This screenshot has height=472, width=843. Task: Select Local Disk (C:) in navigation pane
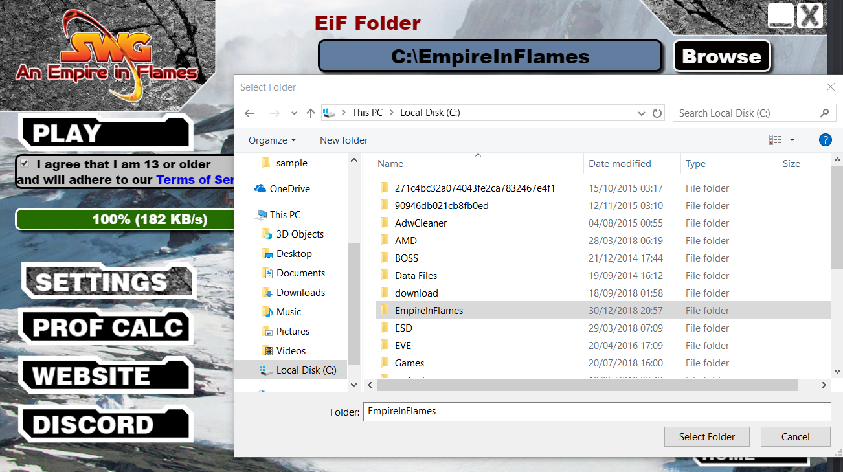click(x=290, y=370)
